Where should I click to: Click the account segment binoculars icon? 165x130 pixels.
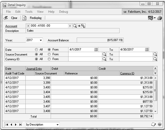coord(83,26)
